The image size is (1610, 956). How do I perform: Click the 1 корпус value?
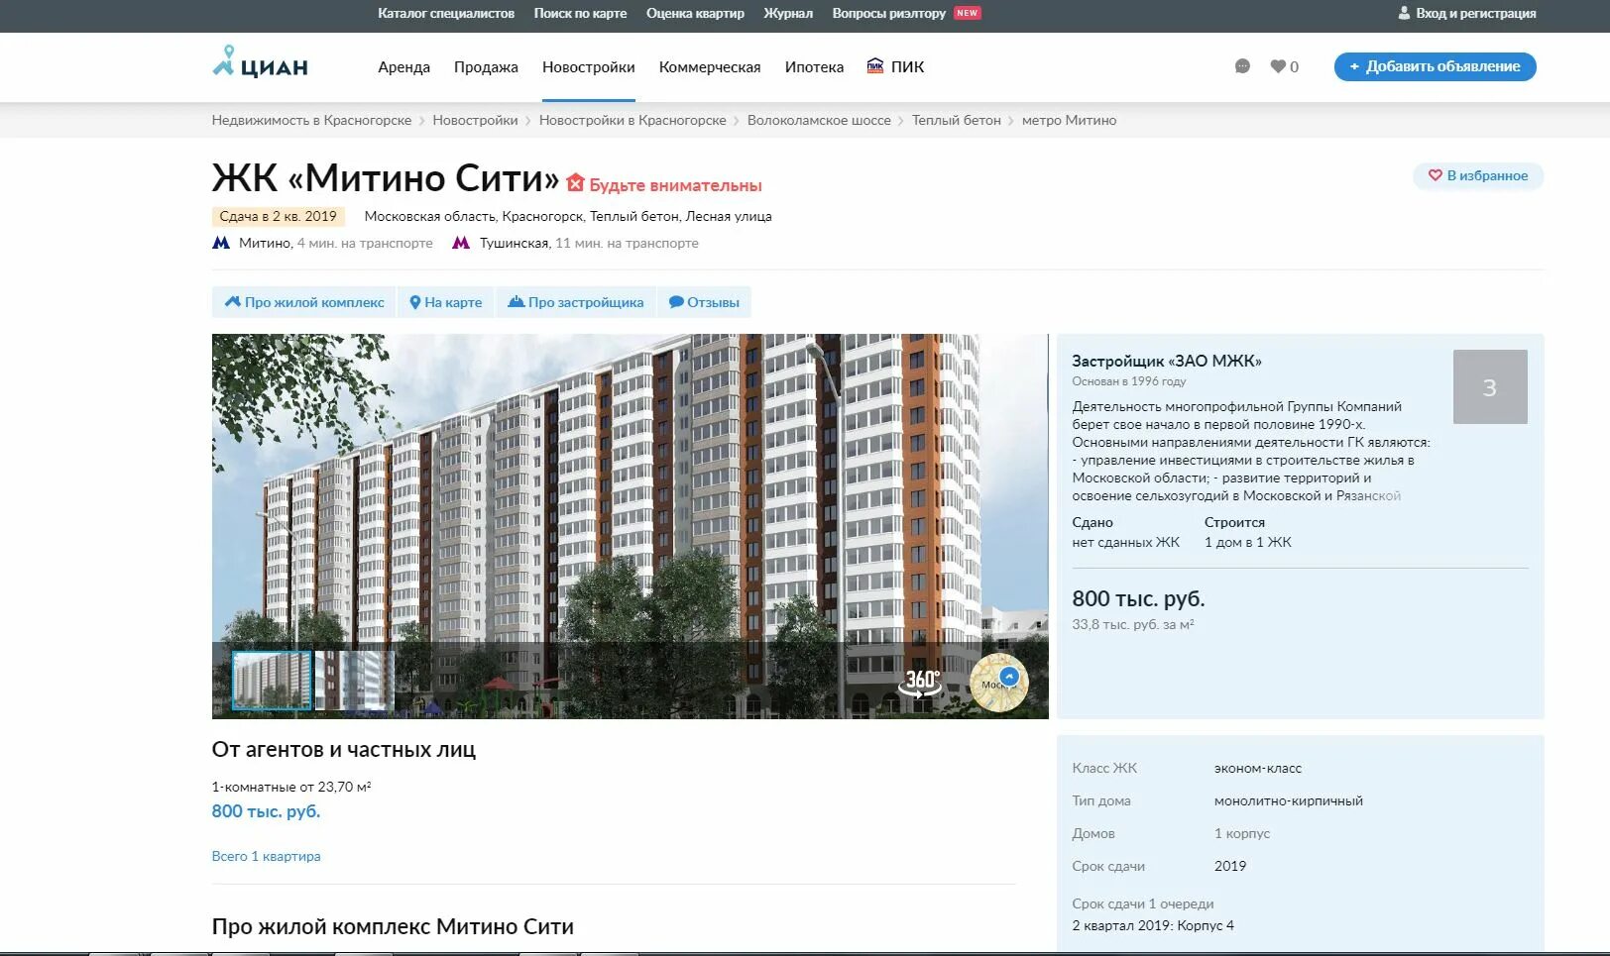[1242, 833]
